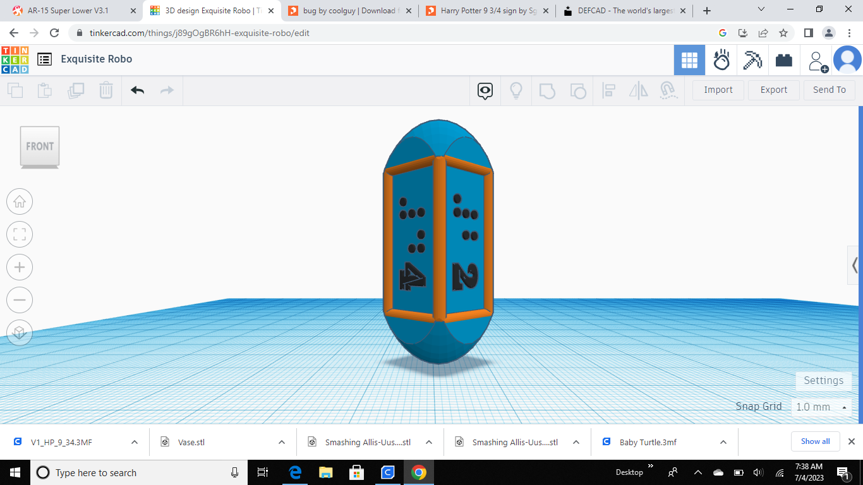Image resolution: width=863 pixels, height=485 pixels.
Task: Undo the last action
Action: [x=138, y=90]
